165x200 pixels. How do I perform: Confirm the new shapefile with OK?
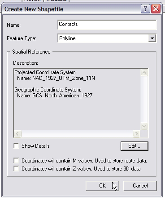(x=102, y=186)
